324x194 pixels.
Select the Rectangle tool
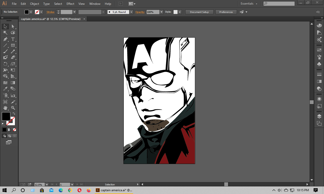(x=13, y=45)
